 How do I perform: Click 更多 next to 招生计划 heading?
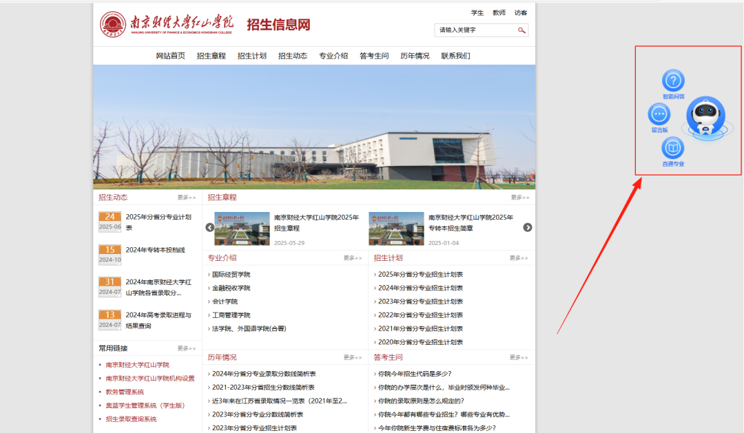[519, 258]
